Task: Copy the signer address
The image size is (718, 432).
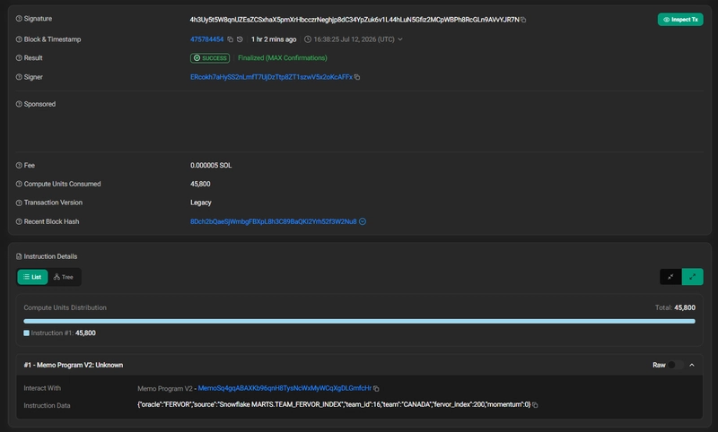Action: click(x=357, y=77)
